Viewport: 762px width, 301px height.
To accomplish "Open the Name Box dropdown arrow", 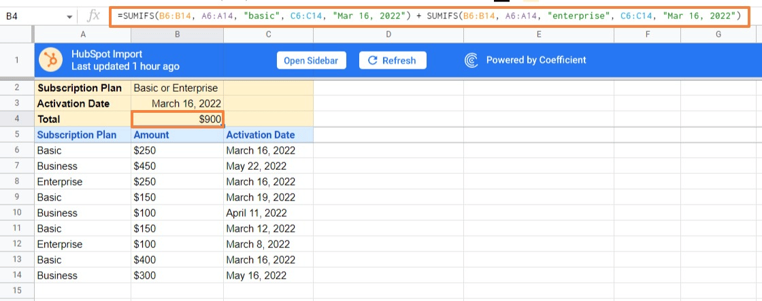I will click(x=70, y=16).
